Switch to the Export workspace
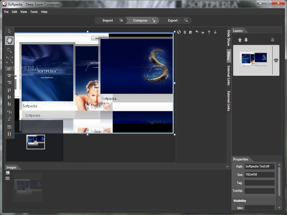 pos(176,20)
